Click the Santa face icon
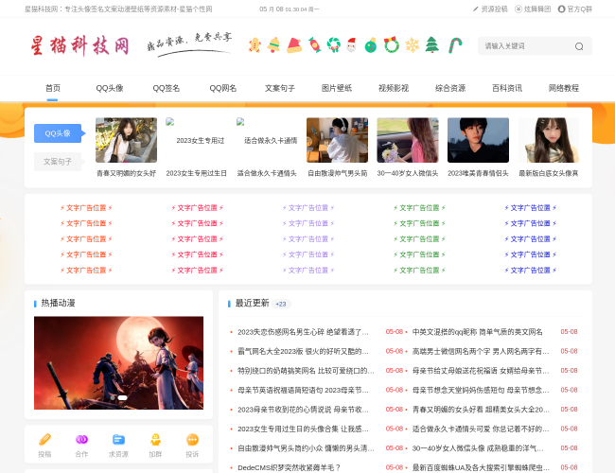The width and height of the screenshot is (615, 473). 351,45
